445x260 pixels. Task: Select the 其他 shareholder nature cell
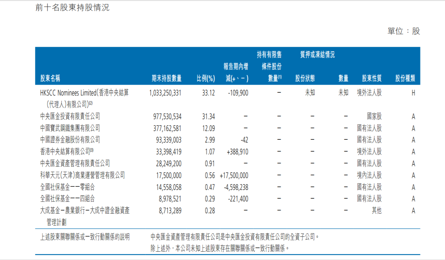coord(376,211)
